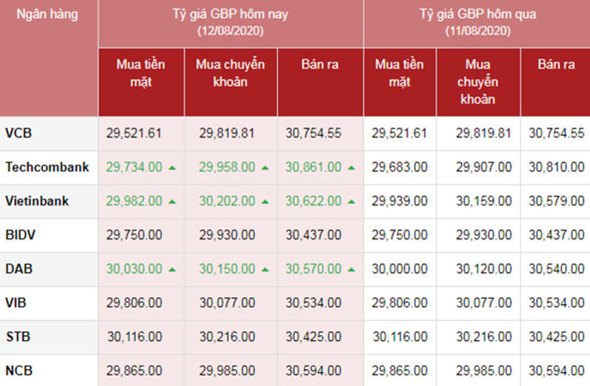The height and width of the screenshot is (386, 590).
Task: Click green up arrow beside Vietinbank 30,202.00
Action: pos(265,201)
